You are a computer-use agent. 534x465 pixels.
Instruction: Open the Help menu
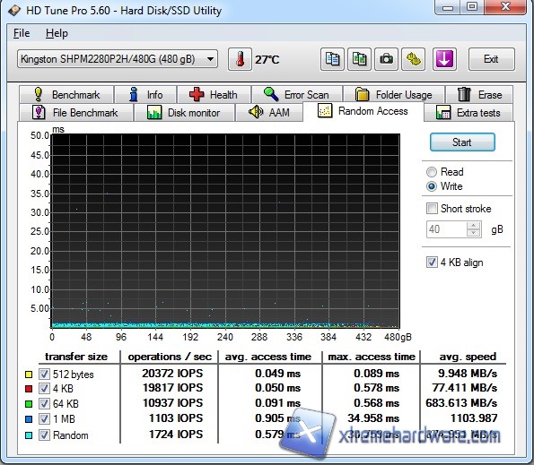pos(57,33)
